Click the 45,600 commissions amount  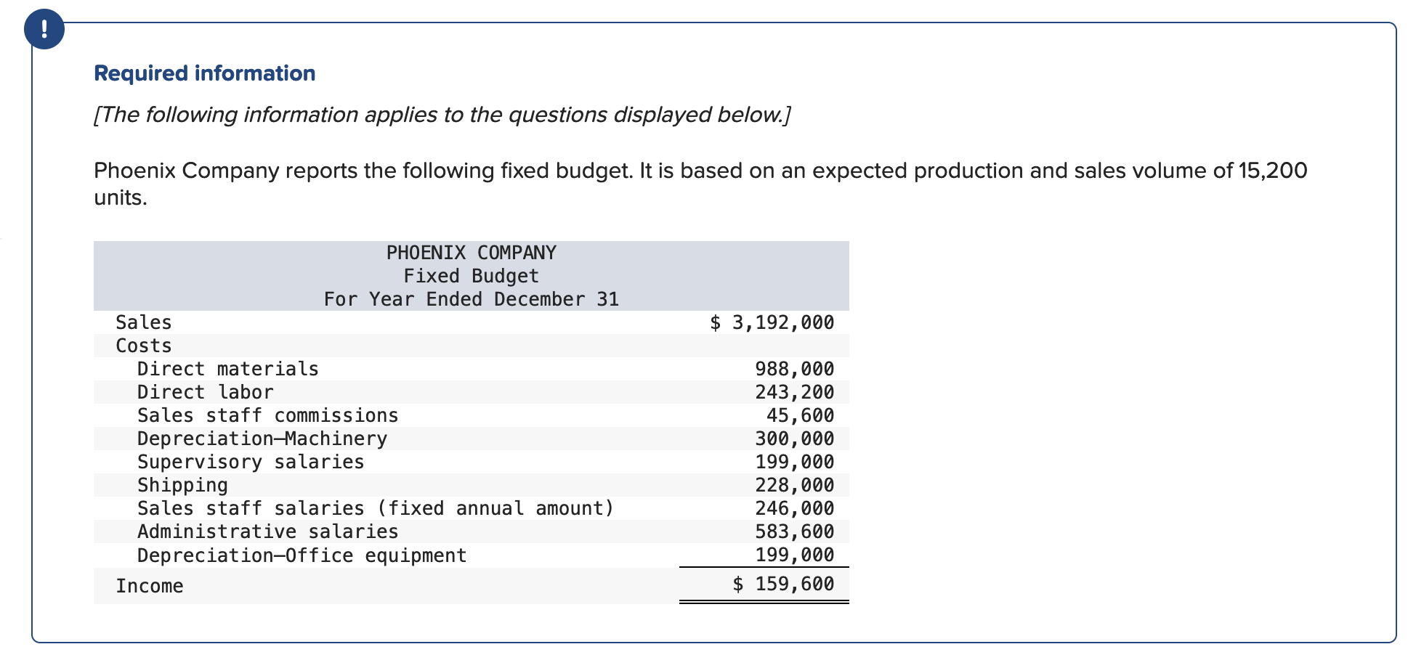pyautogui.click(x=801, y=415)
